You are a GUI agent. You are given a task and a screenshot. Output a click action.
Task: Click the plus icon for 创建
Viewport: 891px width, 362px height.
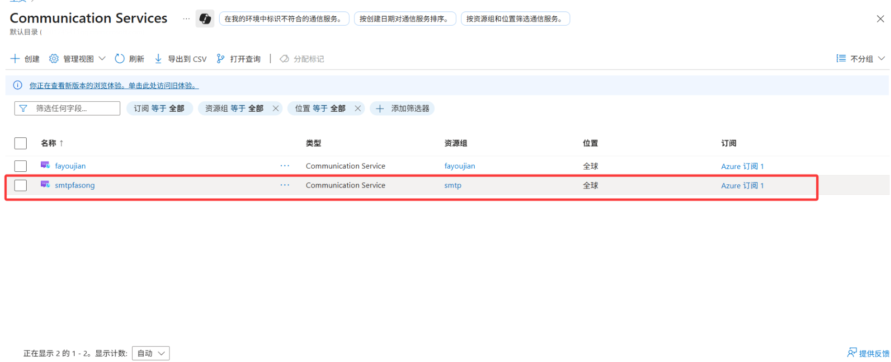pyautogui.click(x=15, y=59)
